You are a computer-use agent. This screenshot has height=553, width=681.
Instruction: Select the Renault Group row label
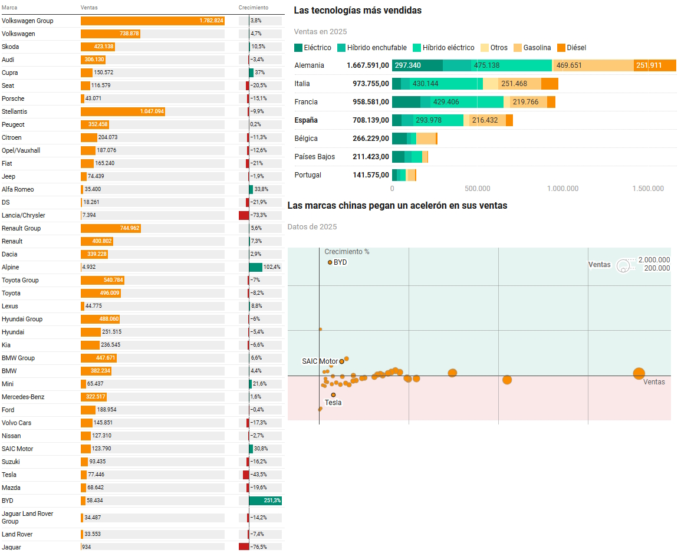(x=21, y=229)
